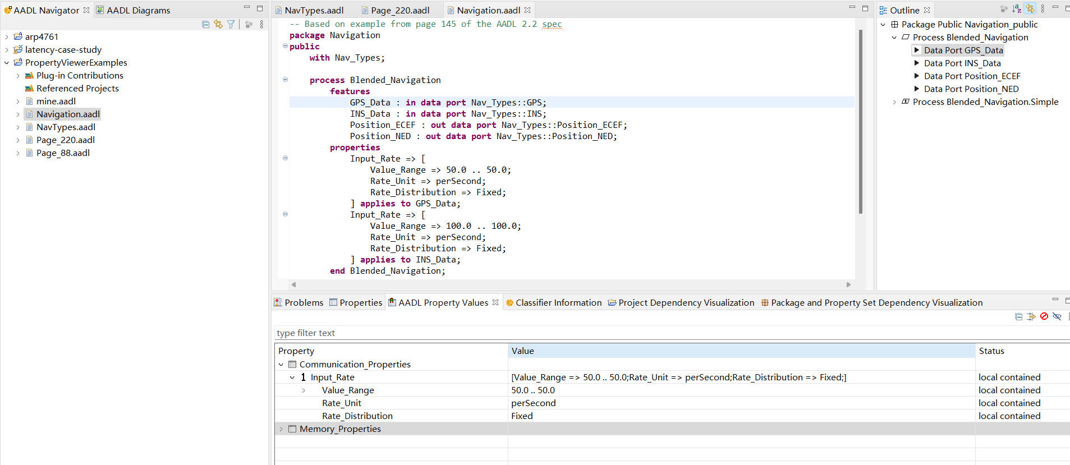Switch to the AADL Diagrams tab
The height and width of the screenshot is (465, 1070).
pyautogui.click(x=133, y=10)
